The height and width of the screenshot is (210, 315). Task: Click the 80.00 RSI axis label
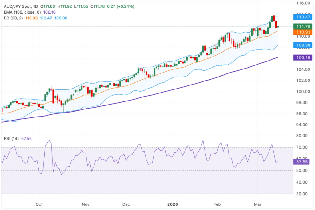click(x=303, y=136)
